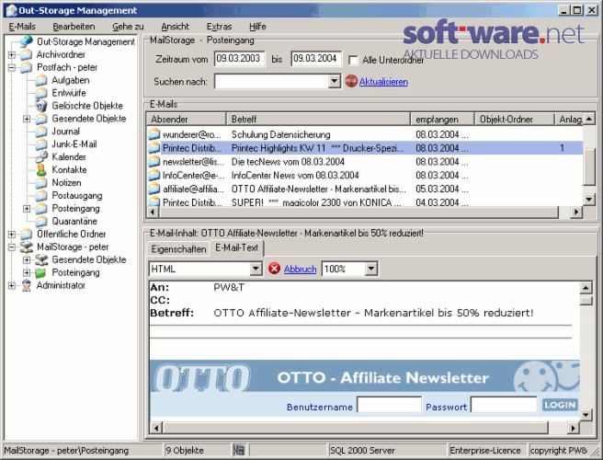Click the Postausgang folder icon
The image size is (603, 460).
(41, 196)
